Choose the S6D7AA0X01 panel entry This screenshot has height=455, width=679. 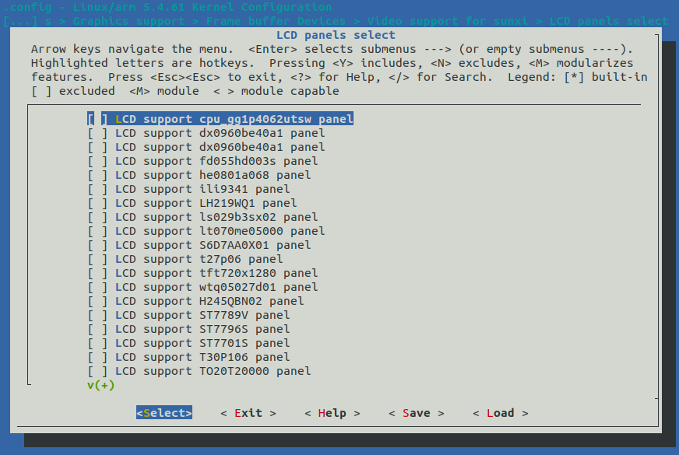click(213, 245)
